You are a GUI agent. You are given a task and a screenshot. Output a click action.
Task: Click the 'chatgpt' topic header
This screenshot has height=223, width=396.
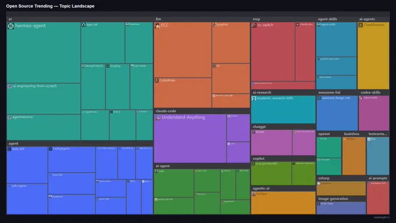(259, 127)
